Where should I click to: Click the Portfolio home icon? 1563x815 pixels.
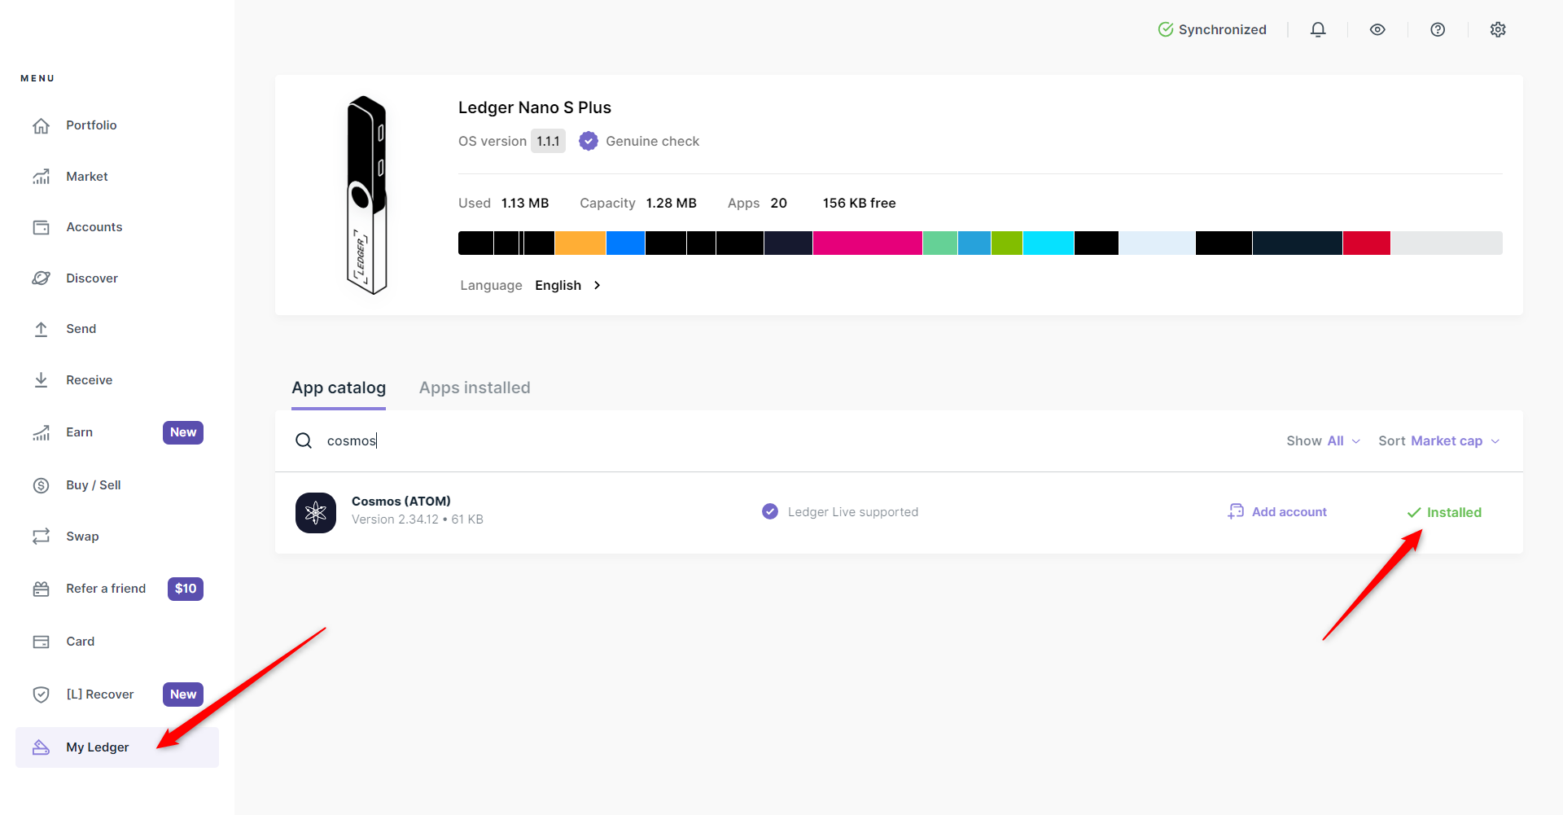click(x=42, y=125)
